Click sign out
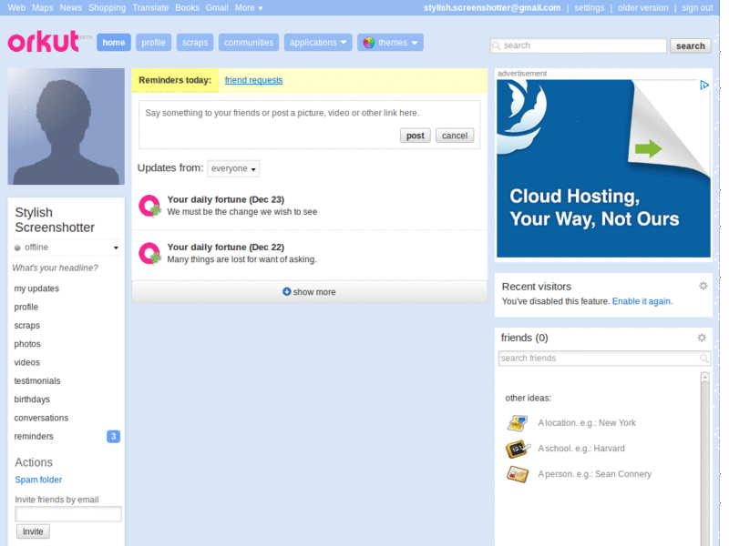 (697, 8)
